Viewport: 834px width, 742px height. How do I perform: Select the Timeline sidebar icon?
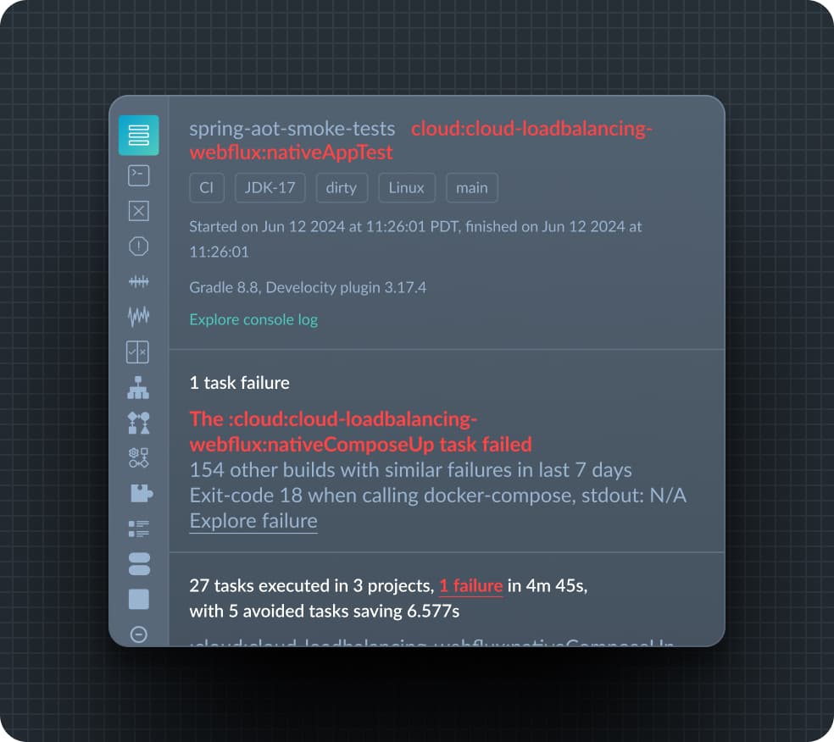click(x=138, y=281)
